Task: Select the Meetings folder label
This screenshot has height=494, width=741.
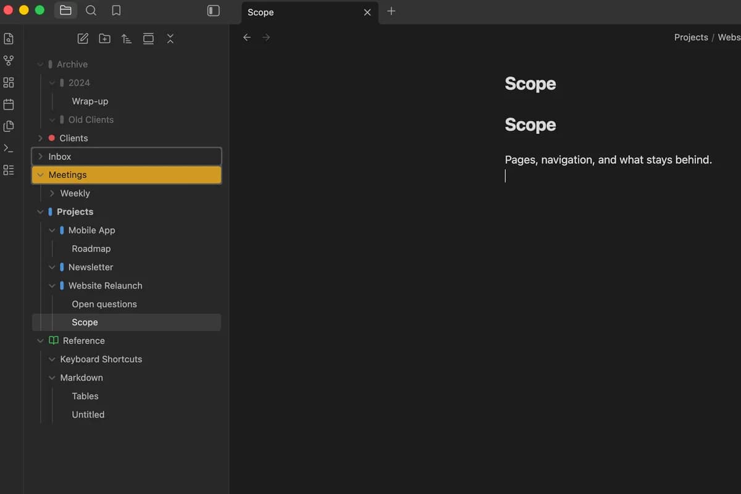Action: (x=68, y=175)
